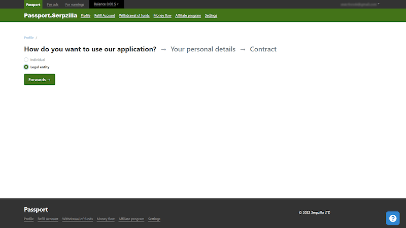Click the blue help question mark icon
The image size is (406, 228).
click(x=393, y=218)
